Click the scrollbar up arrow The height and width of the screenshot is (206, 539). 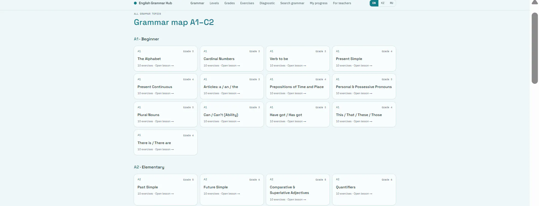point(535,3)
